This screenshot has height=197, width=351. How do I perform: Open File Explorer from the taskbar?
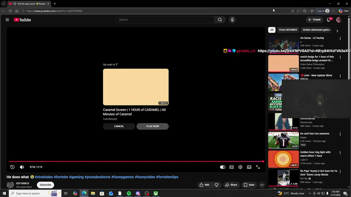point(93,193)
